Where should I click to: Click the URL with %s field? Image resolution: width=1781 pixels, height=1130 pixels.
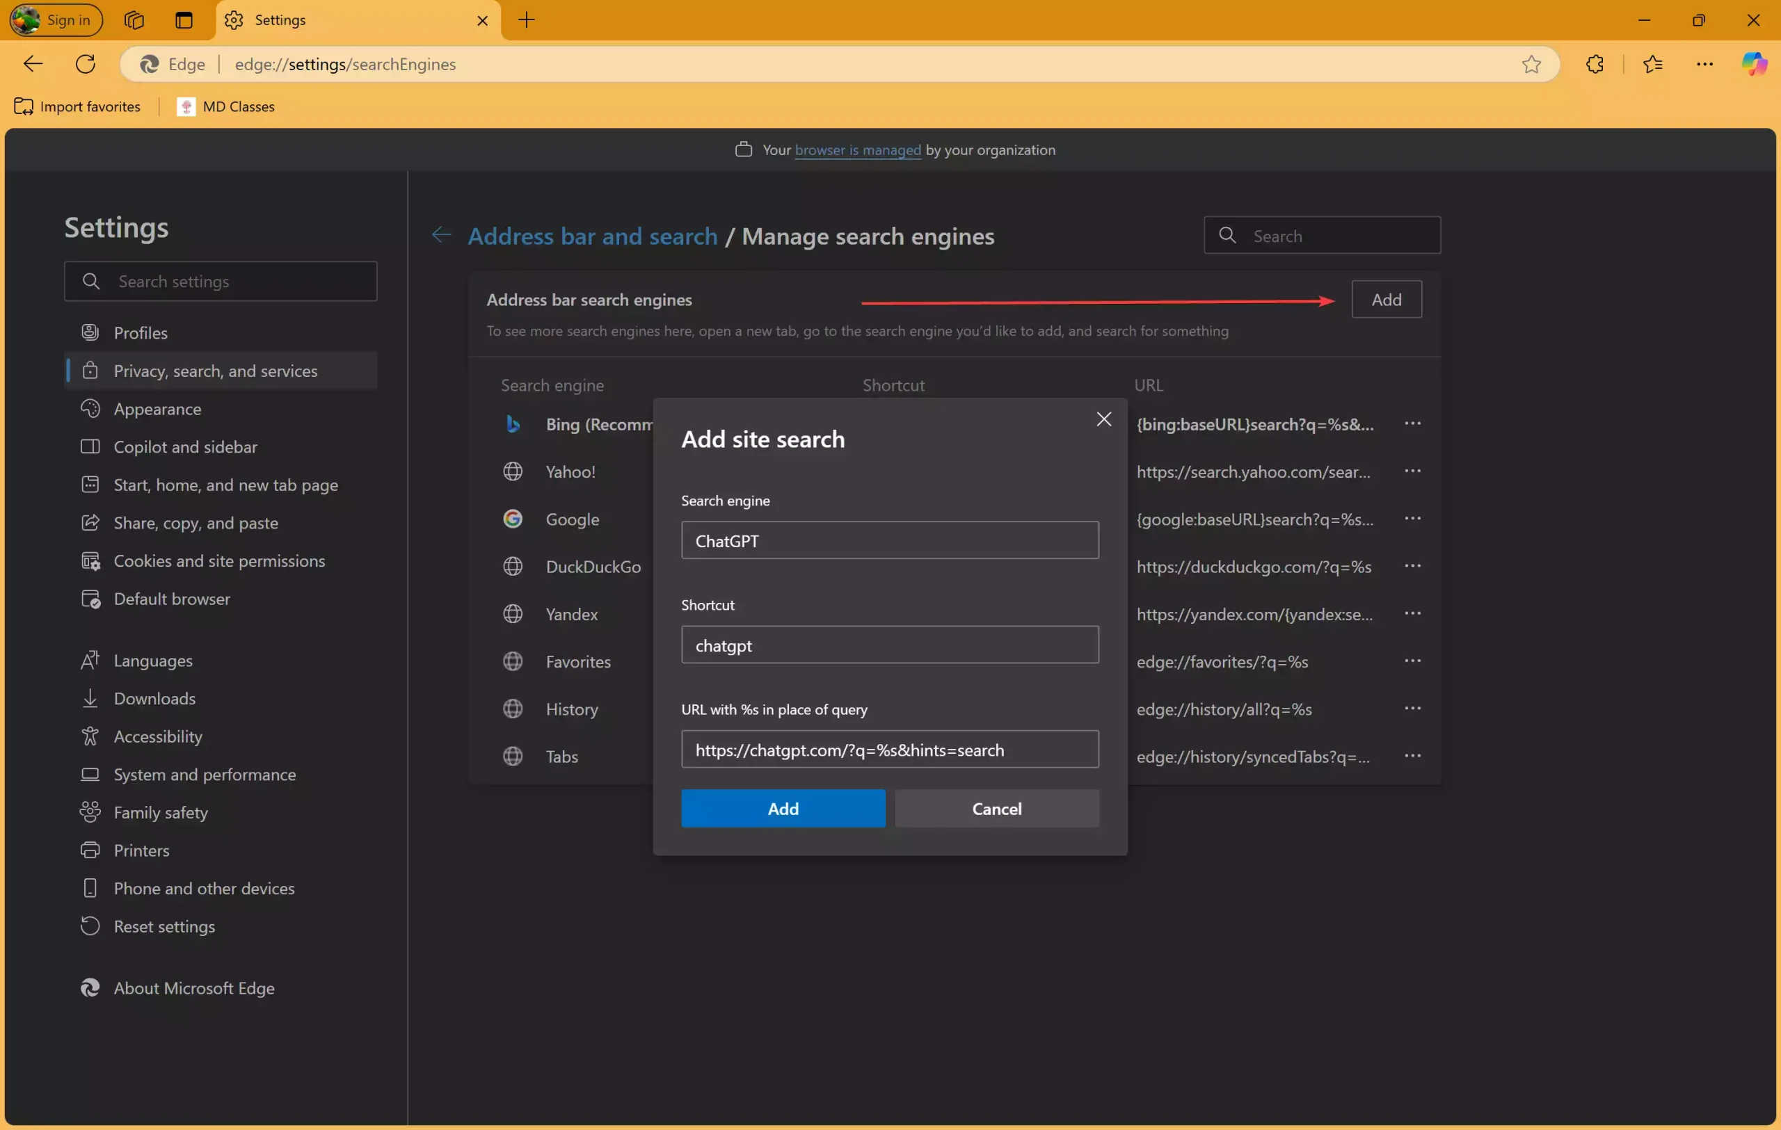click(890, 750)
